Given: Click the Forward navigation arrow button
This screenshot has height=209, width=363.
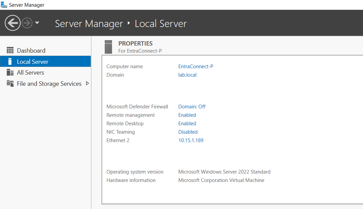Looking at the screenshot, I should click(27, 23).
